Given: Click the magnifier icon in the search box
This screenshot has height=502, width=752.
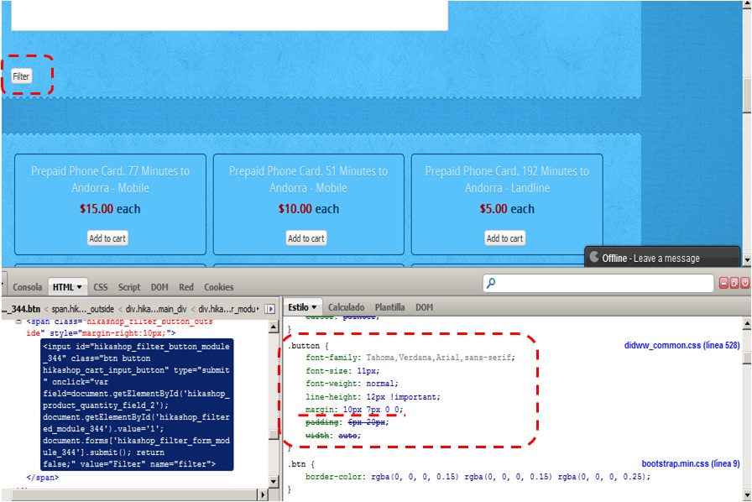Looking at the screenshot, I should (x=491, y=283).
